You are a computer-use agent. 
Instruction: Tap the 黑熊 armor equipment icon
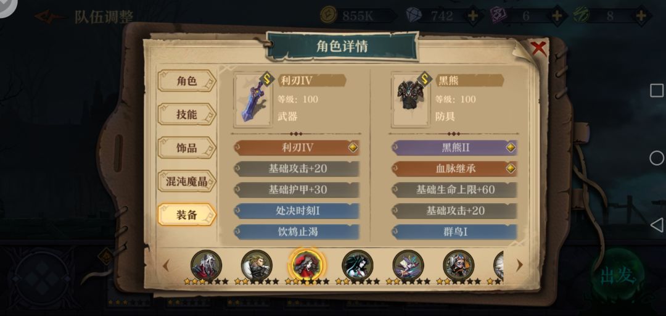(x=410, y=101)
